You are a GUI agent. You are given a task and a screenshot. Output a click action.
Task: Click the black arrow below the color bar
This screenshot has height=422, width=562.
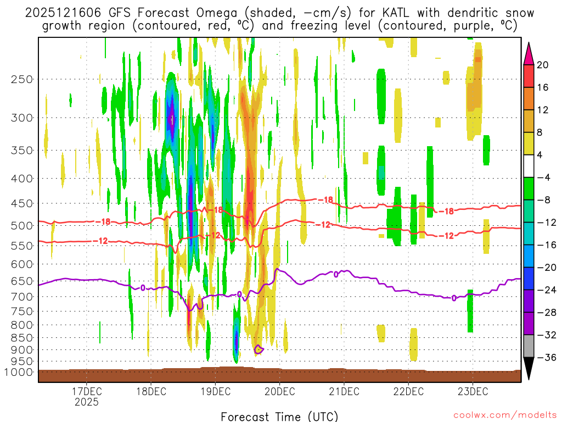pos(529,369)
